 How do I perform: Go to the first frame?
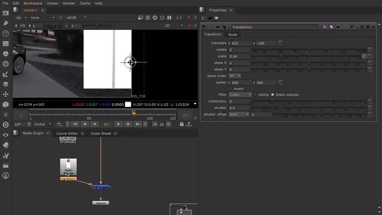(x=75, y=124)
